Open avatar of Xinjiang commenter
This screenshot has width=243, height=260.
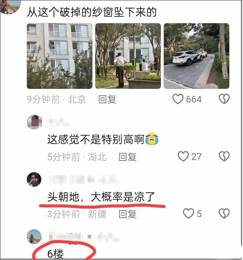click(34, 179)
